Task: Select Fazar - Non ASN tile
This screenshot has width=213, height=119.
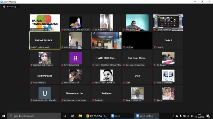Action: 137,94
